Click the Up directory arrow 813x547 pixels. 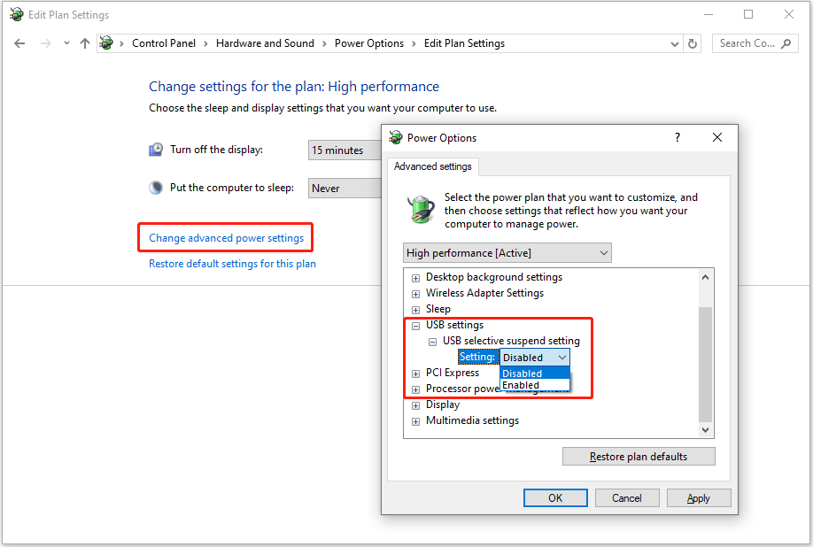tap(85, 43)
